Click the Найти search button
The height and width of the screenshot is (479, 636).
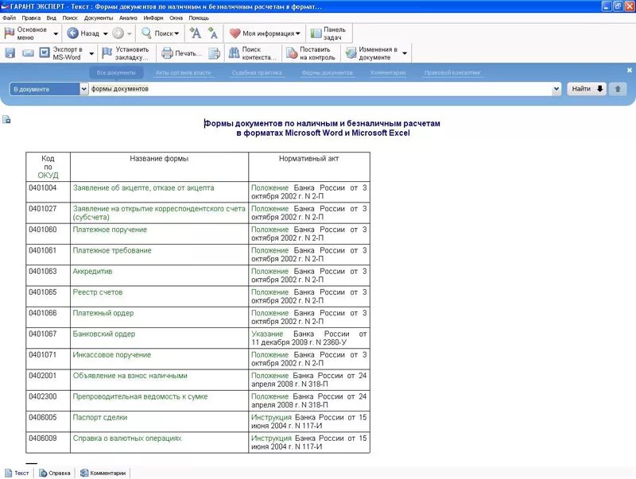[586, 89]
